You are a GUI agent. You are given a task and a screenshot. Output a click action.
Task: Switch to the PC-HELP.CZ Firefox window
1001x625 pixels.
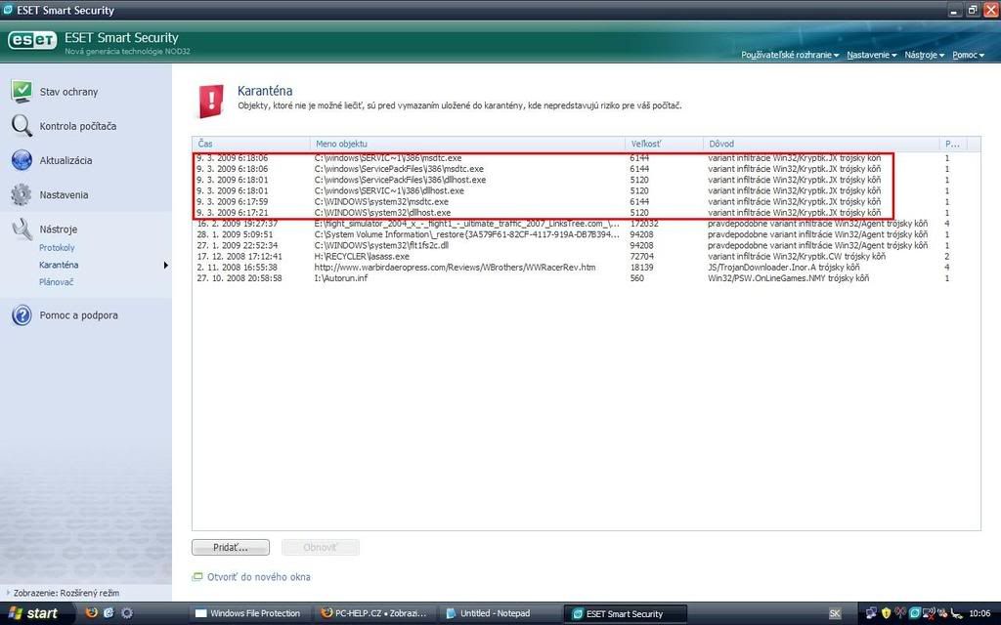pyautogui.click(x=374, y=613)
